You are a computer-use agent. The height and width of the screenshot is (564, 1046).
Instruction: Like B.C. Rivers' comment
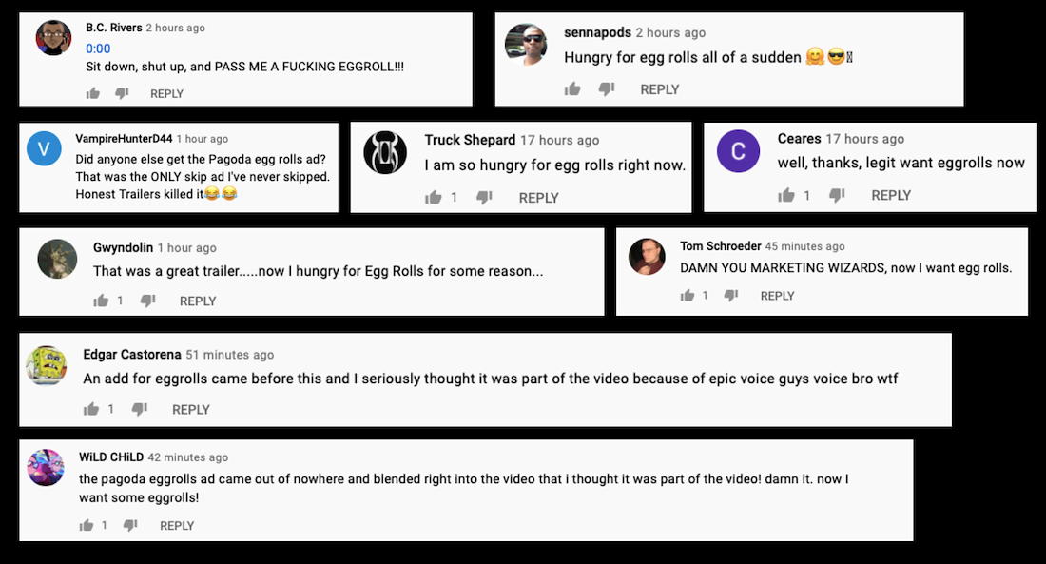click(93, 93)
